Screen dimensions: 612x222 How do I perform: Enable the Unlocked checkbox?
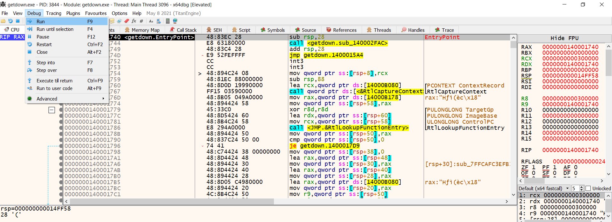tap(588, 188)
